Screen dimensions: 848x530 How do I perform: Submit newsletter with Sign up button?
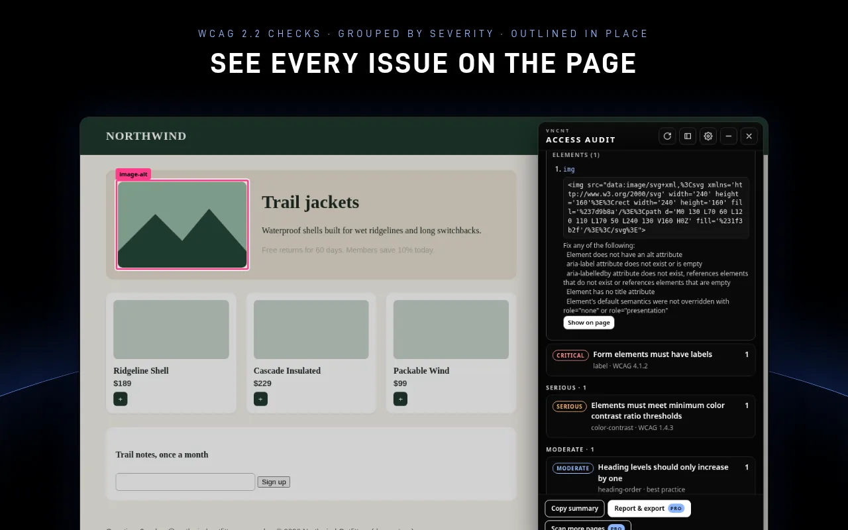(x=274, y=482)
